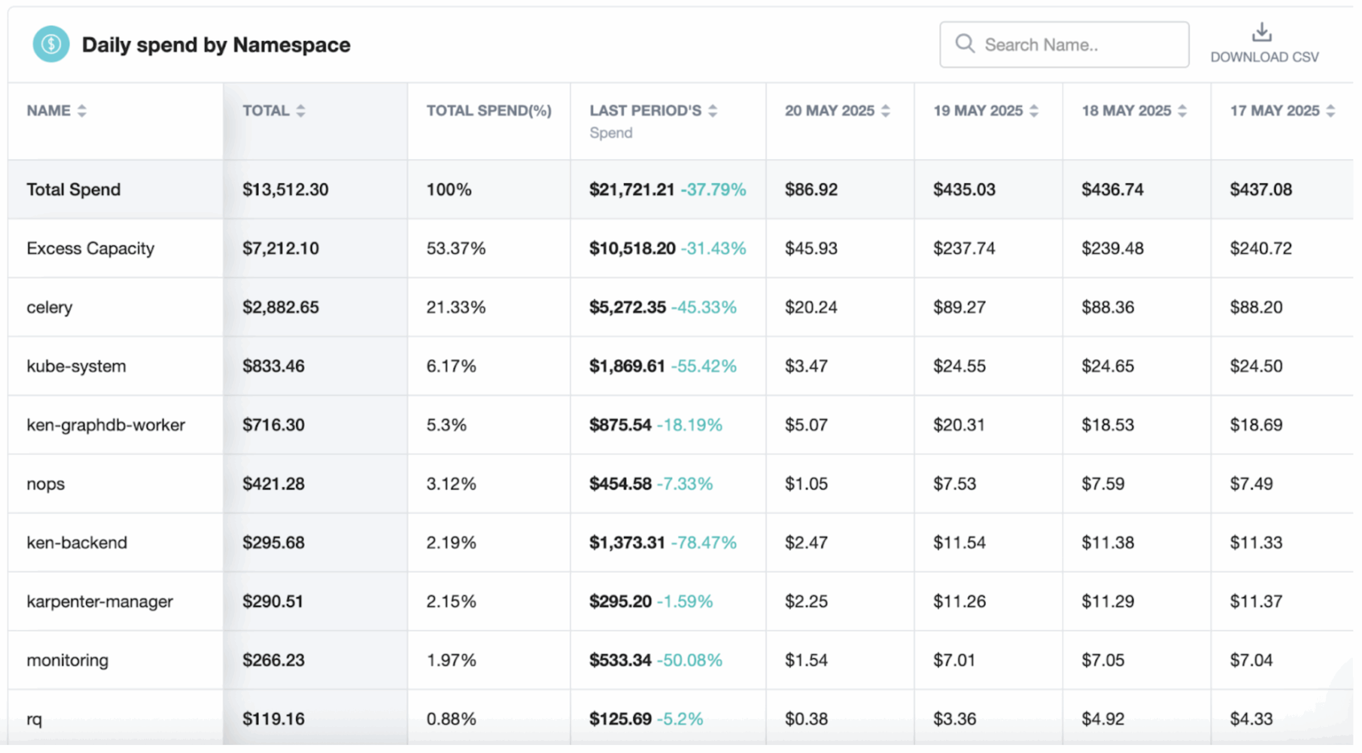
Task: Click the Download CSV icon
Action: tap(1261, 32)
